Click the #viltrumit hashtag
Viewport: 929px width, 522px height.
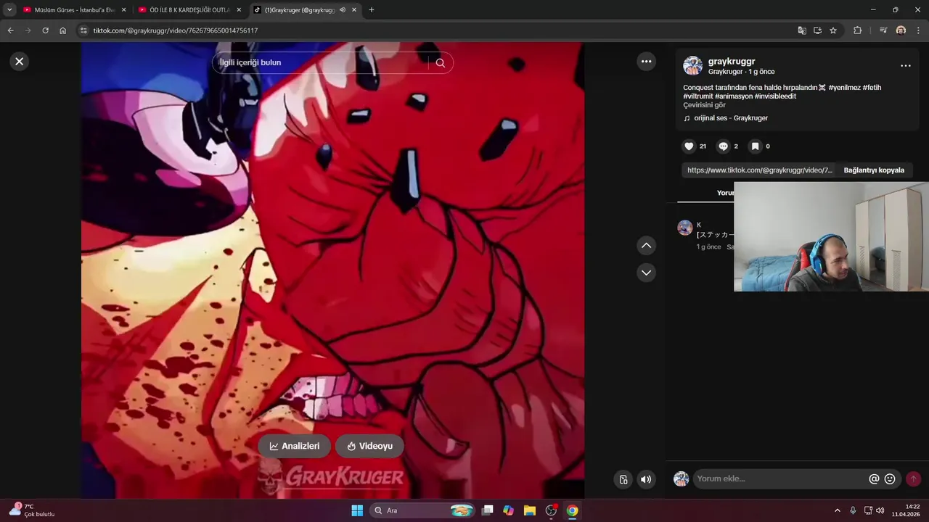coord(697,96)
